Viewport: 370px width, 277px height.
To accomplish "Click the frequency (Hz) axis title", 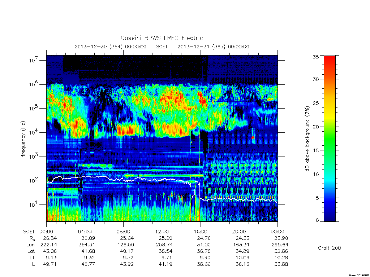I will point(23,139).
